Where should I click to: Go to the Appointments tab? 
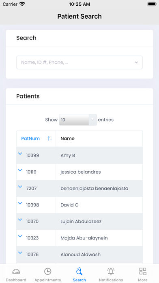point(47,275)
